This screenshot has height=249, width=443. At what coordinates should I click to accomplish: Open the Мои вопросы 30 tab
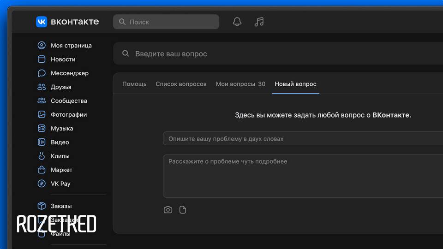pyautogui.click(x=240, y=84)
